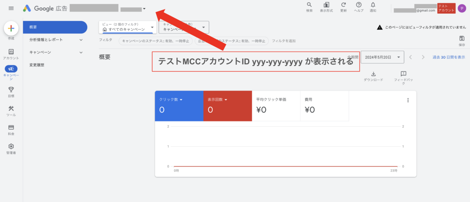The image size is (470, 202).
Task: Select the 平均クリック単価 metric card
Action: click(x=276, y=105)
